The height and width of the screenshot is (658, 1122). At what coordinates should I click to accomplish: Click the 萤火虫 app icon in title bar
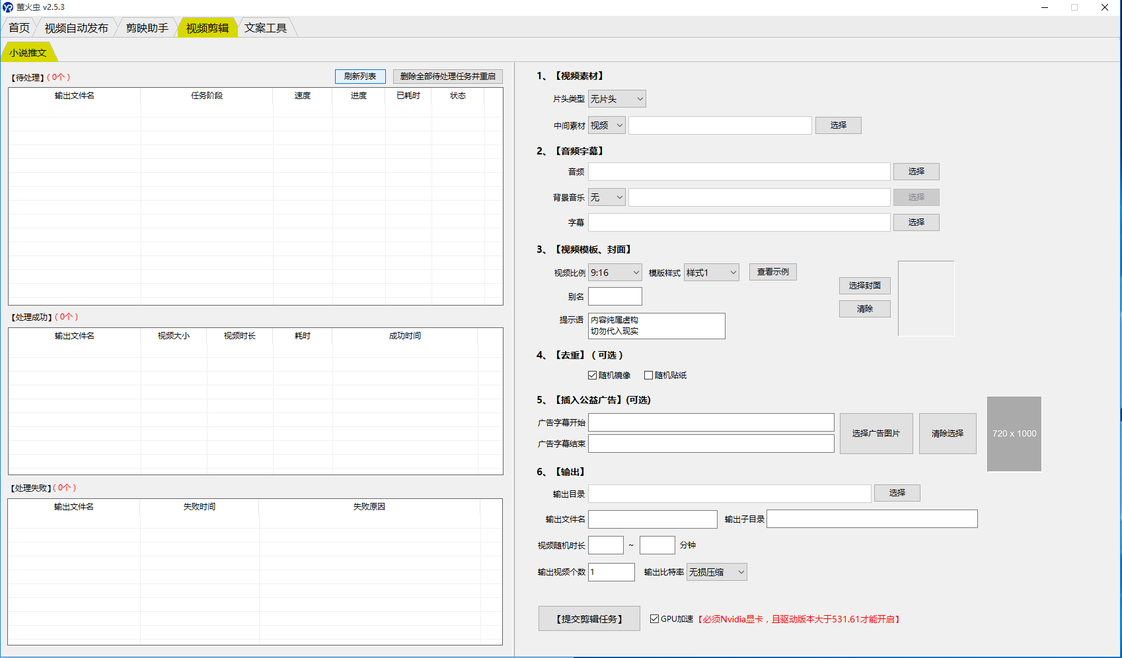[8, 7]
